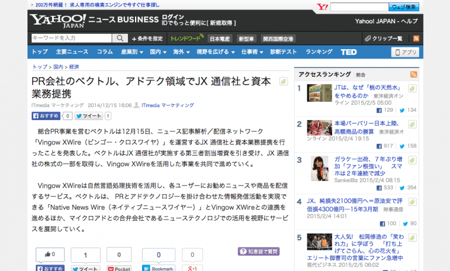
Task: Clip the main article with the paperclip icon
Action: tap(283, 81)
